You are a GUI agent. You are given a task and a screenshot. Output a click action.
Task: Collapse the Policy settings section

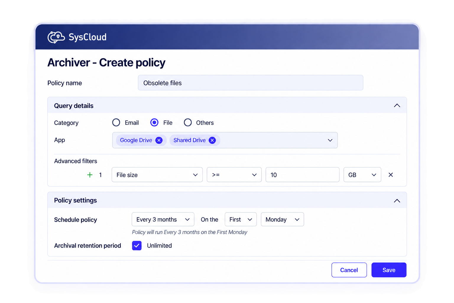(397, 201)
